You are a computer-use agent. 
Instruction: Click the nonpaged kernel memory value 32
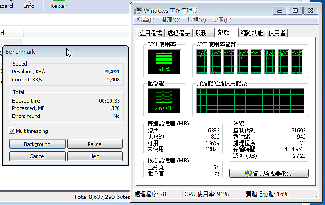(216, 174)
